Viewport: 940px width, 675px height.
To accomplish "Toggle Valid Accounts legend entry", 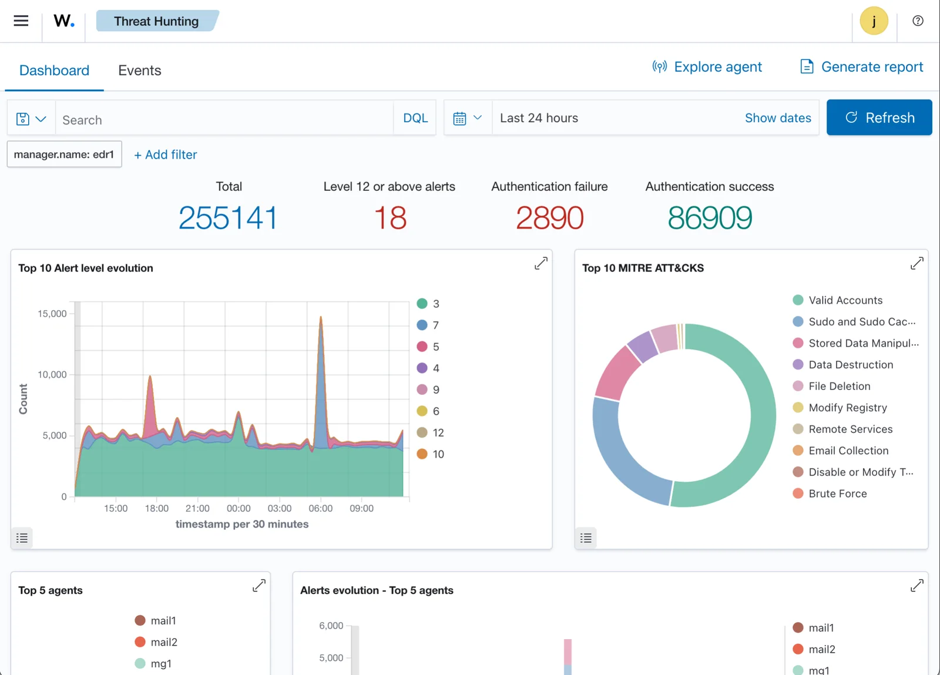I will pos(838,300).
